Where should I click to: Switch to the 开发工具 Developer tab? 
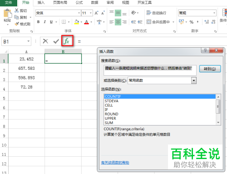point(144,3)
